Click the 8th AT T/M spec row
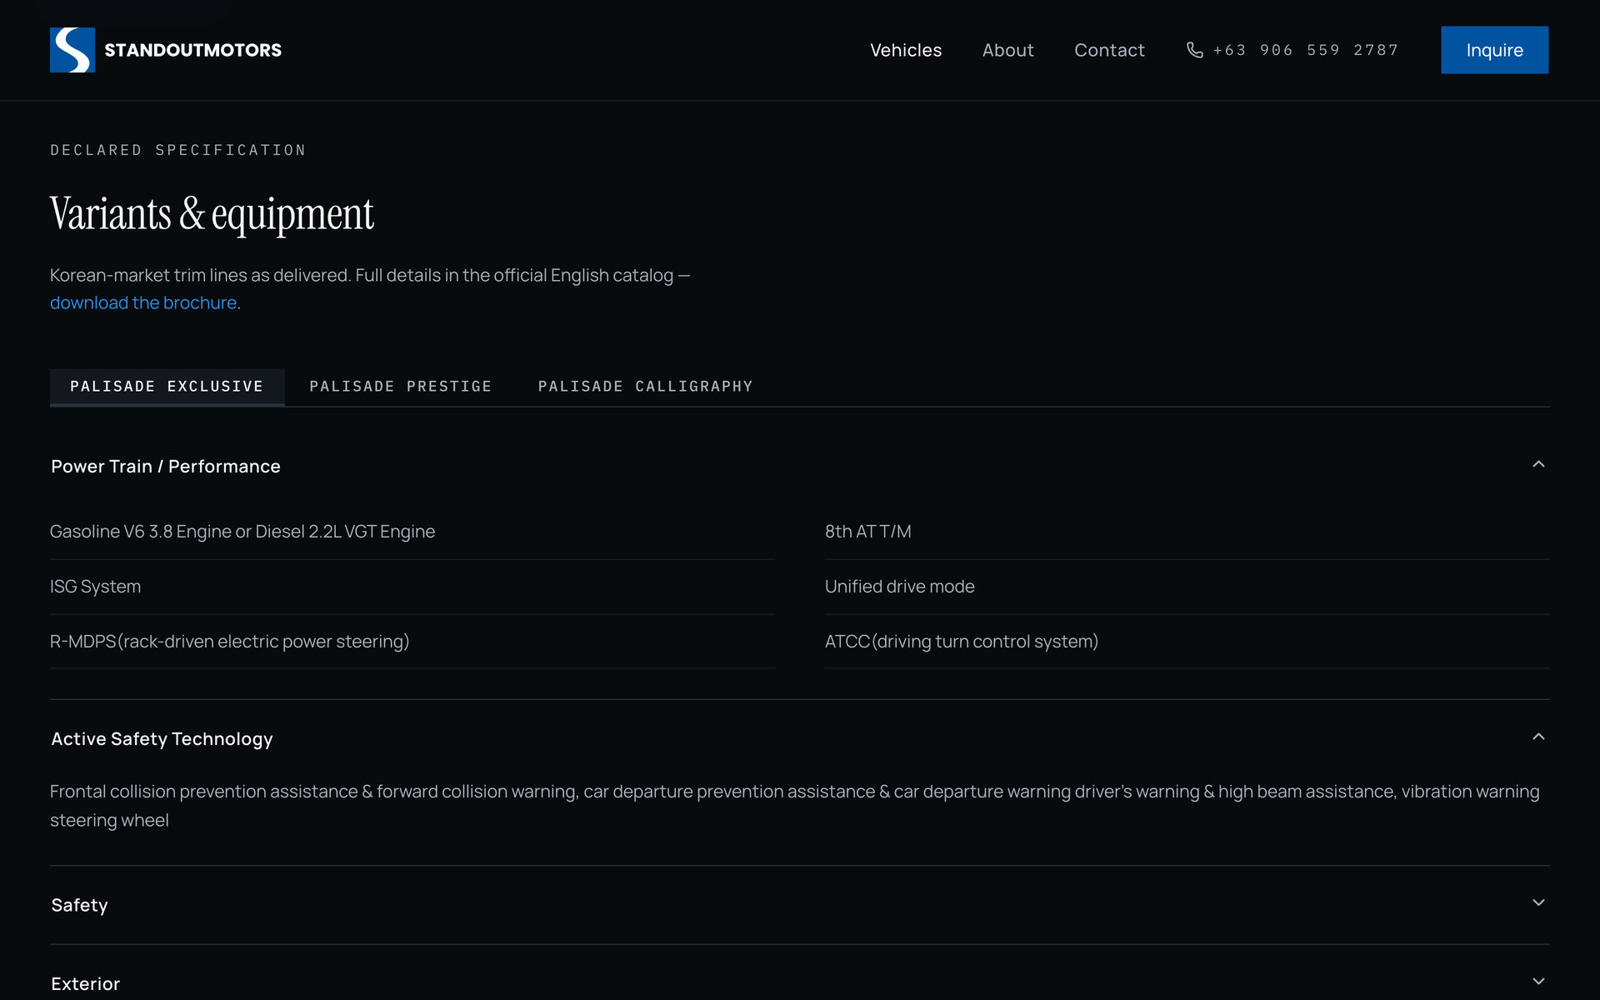The height and width of the screenshot is (1000, 1600). pos(1187,532)
